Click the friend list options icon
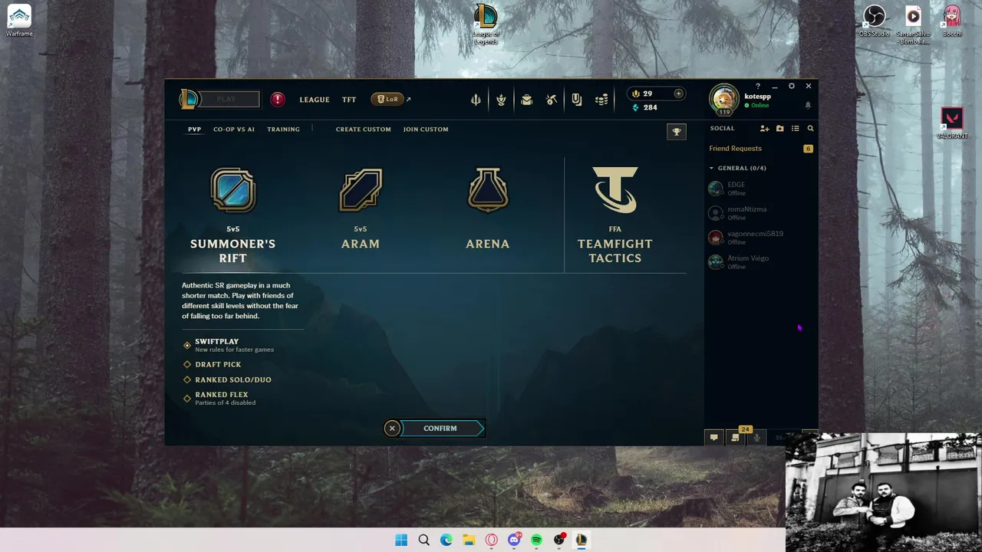The height and width of the screenshot is (552, 982). [795, 129]
